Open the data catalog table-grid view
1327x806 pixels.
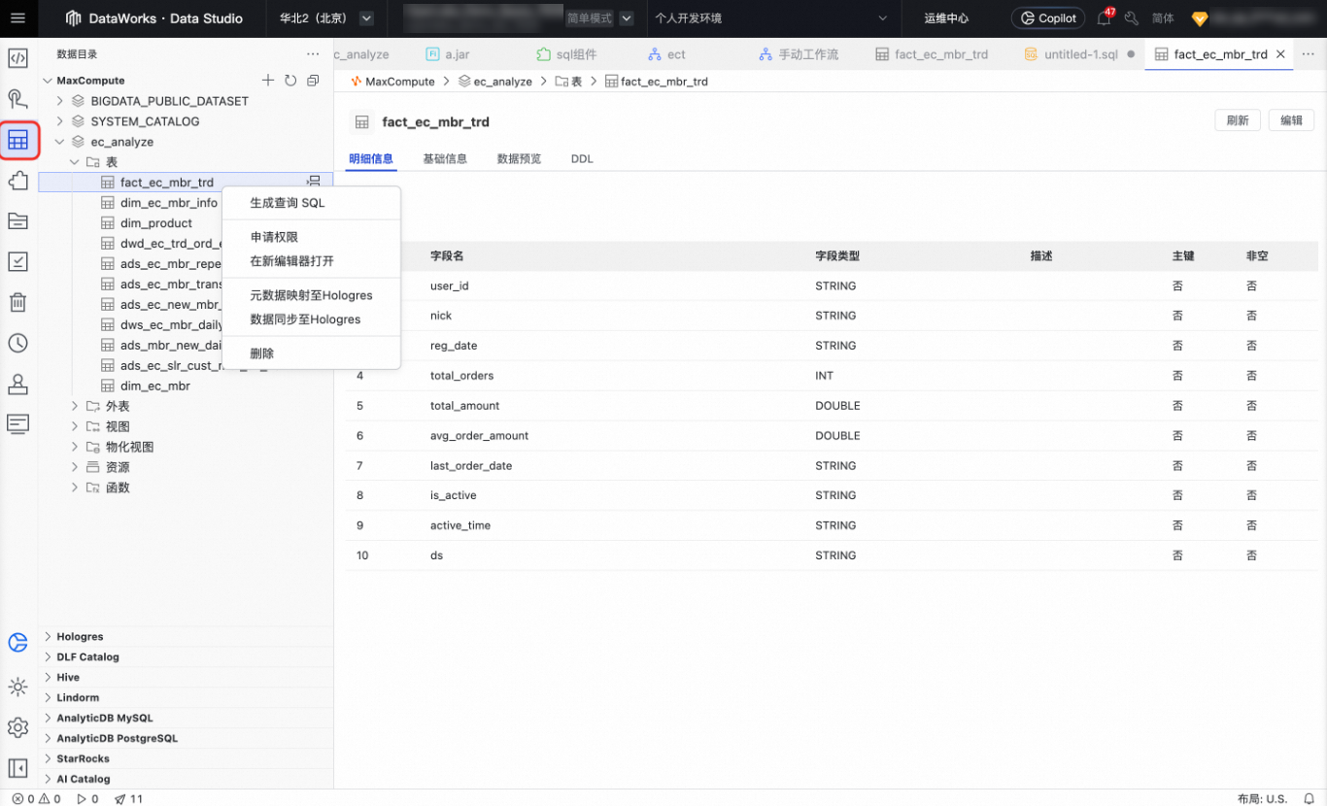[17, 141]
